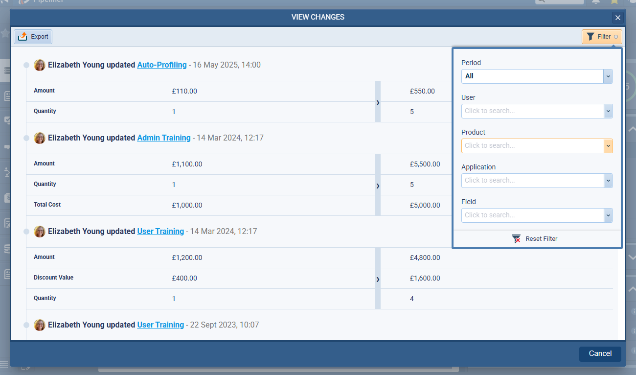Click avatar beside User Training 22 Sept 2023
The image size is (636, 375).
click(40, 325)
